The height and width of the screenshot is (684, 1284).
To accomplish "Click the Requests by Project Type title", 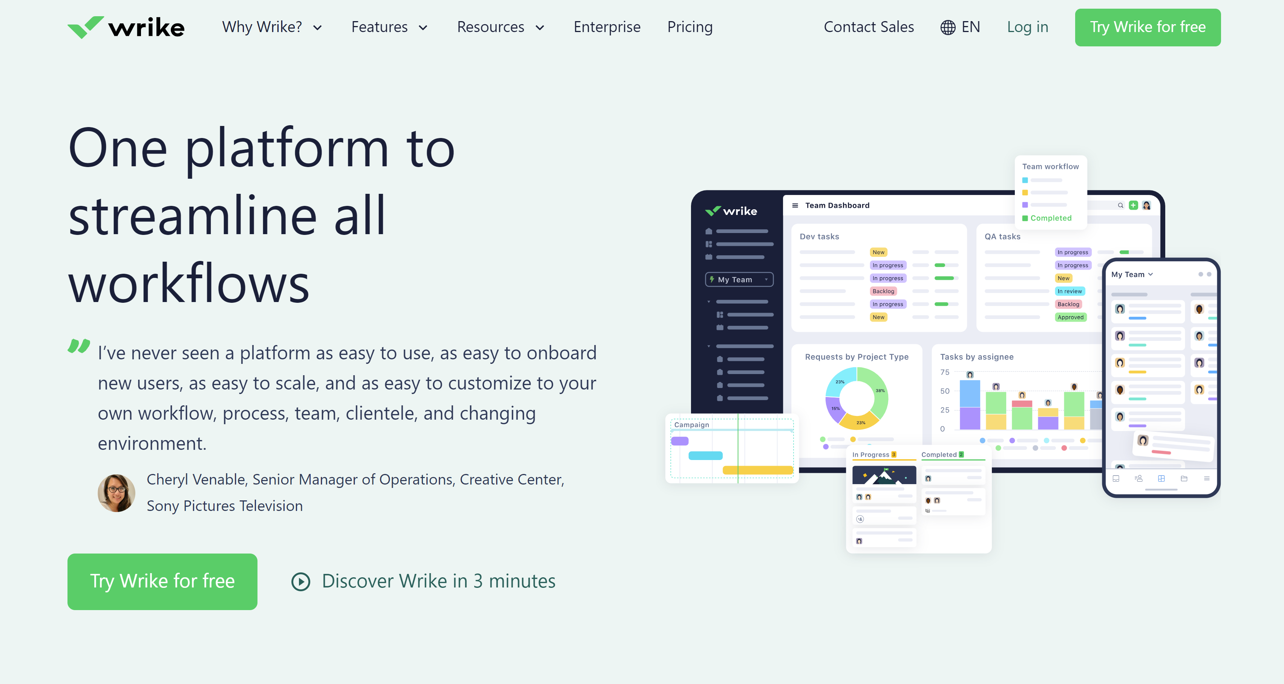I will (857, 357).
